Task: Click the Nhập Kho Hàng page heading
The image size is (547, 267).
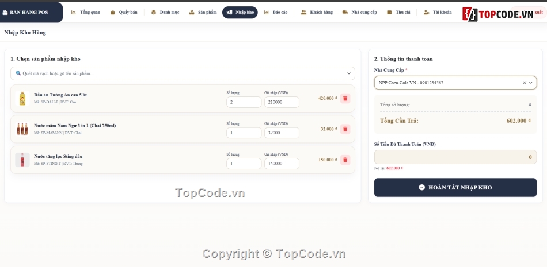Action: click(25, 33)
